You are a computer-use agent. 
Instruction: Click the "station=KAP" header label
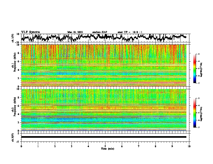[x=100, y=32]
